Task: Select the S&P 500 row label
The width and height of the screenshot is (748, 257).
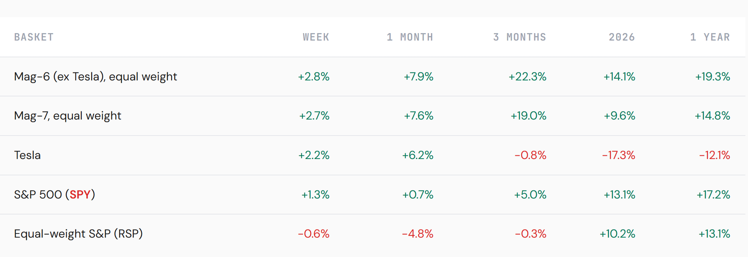Action: pyautogui.click(x=55, y=194)
